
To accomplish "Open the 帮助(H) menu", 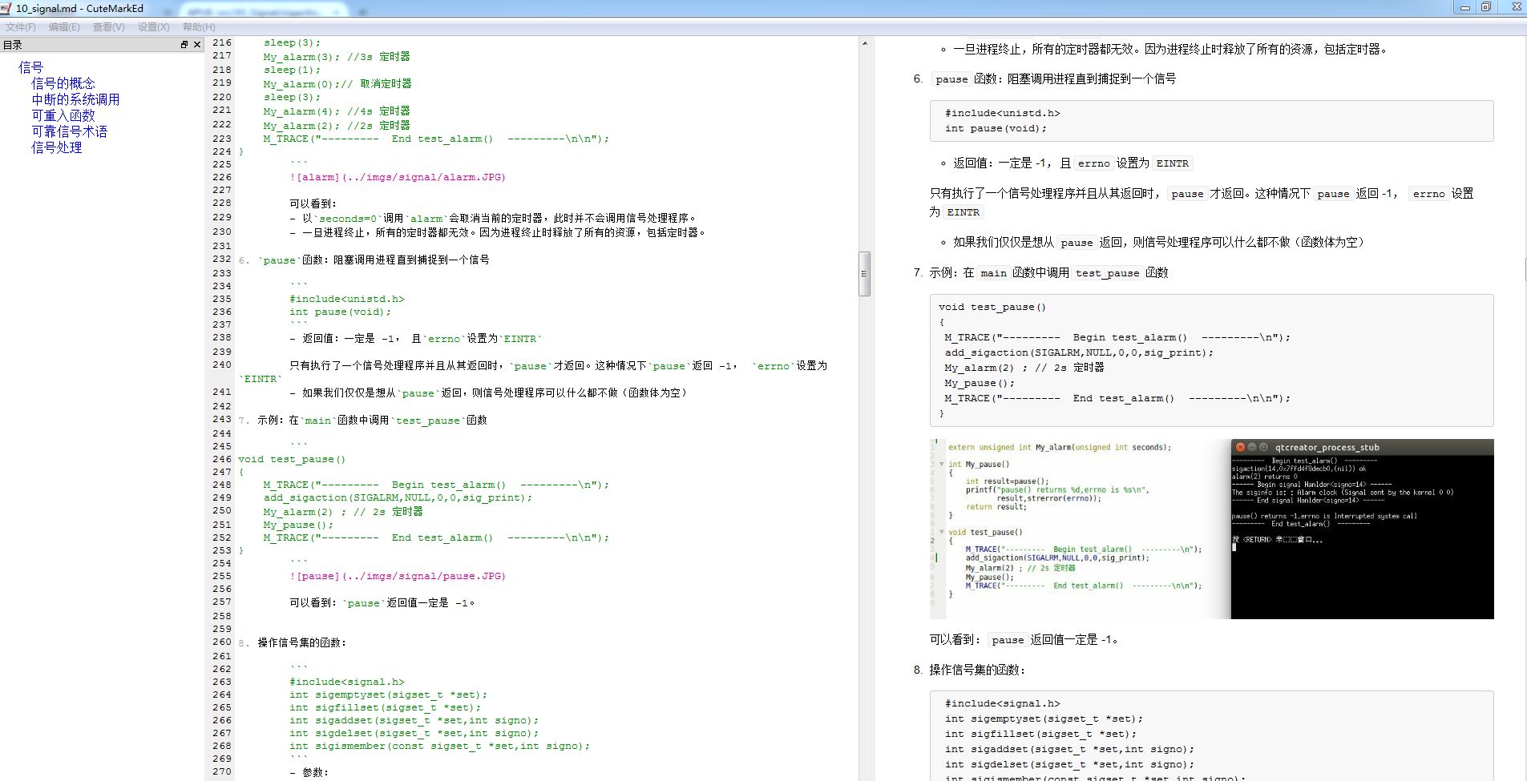I will tap(199, 26).
